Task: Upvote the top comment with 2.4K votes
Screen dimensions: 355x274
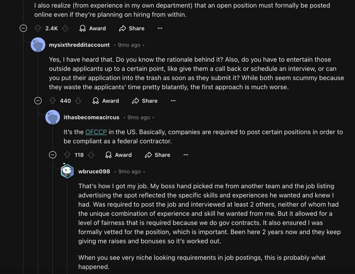Action: pos(38,28)
